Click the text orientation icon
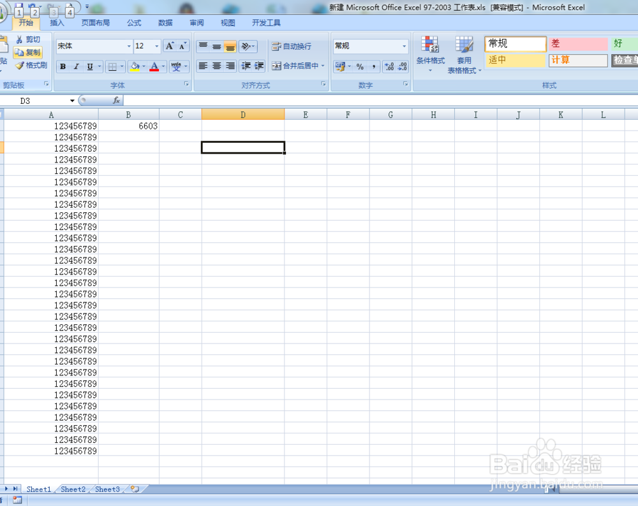Screen dimensions: 638x506 click(x=246, y=47)
